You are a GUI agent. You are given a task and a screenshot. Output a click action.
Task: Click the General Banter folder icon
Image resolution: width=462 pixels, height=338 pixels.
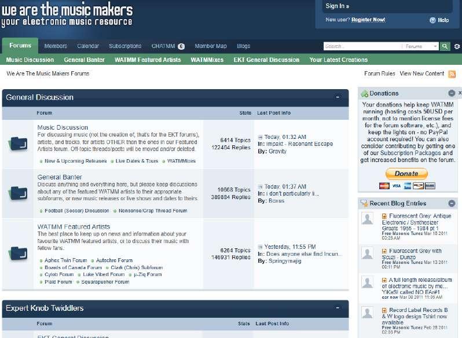tap(19, 193)
